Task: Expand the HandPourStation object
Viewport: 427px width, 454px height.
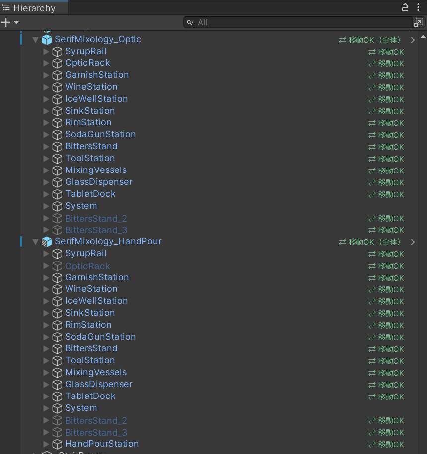Action: [x=46, y=444]
